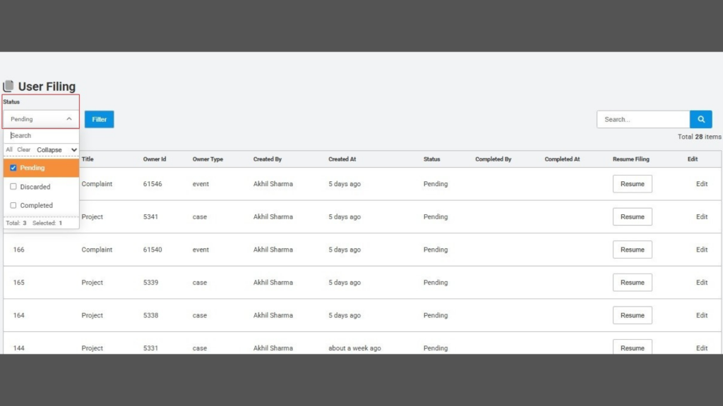Check the Discarded status checkbox
The image size is (723, 406).
coord(13,186)
